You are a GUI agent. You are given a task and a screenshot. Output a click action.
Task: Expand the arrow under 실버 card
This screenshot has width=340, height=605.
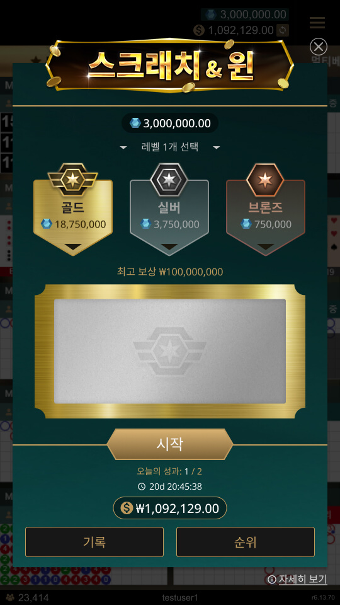pos(169,246)
